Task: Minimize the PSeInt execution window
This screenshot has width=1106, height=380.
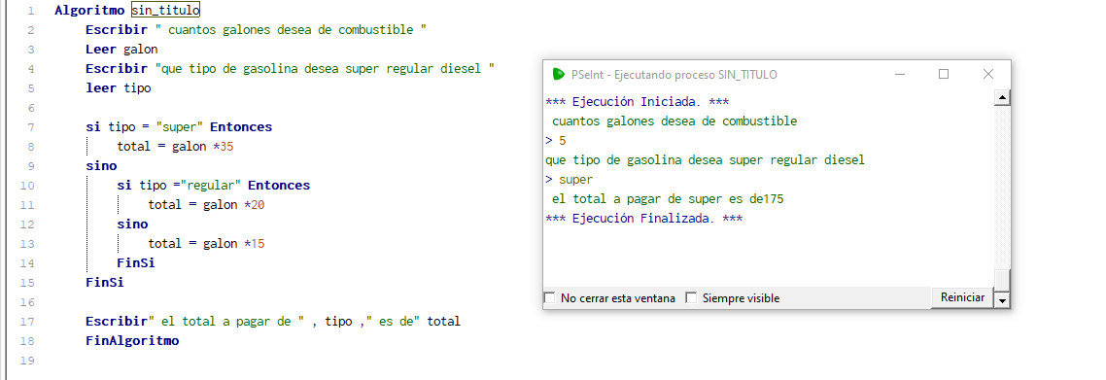Action: pyautogui.click(x=899, y=74)
